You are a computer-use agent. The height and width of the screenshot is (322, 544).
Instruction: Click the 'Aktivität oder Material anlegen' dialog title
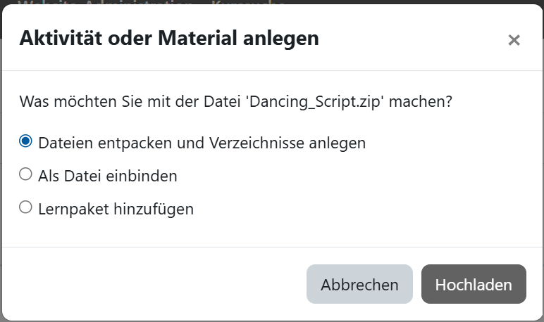tap(169, 38)
